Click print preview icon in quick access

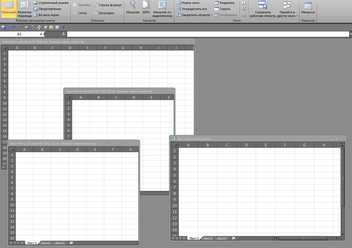[45, 27]
